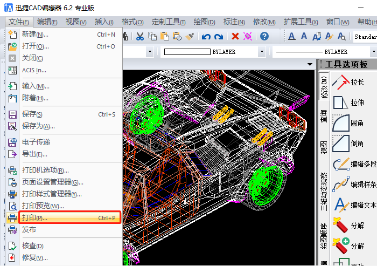Screen dimensions: 377x266
Task: Open the 绘图(D) menu
Action: pos(204,22)
